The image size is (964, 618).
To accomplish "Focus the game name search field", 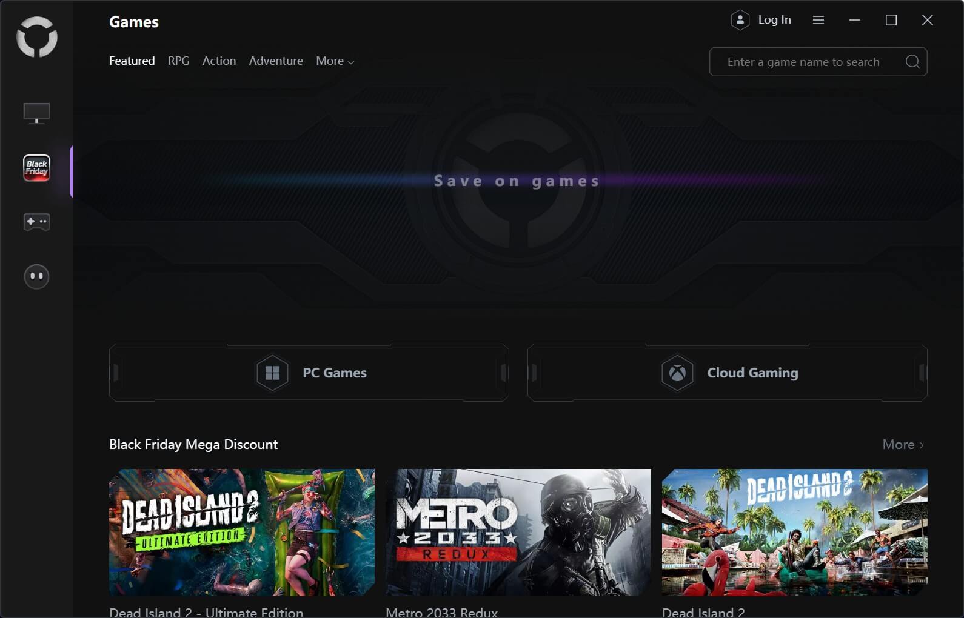I will click(x=803, y=62).
